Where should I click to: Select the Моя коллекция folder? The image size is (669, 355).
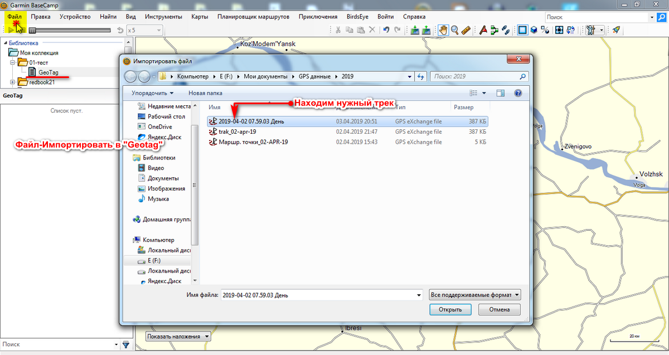point(39,53)
